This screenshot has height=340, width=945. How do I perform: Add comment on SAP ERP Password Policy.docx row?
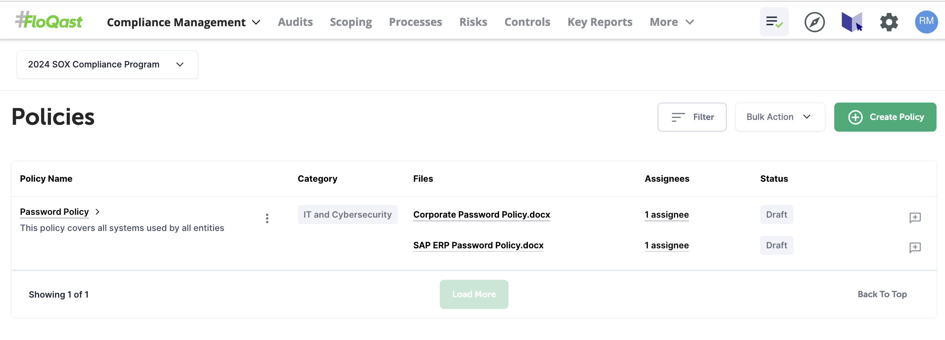click(915, 248)
